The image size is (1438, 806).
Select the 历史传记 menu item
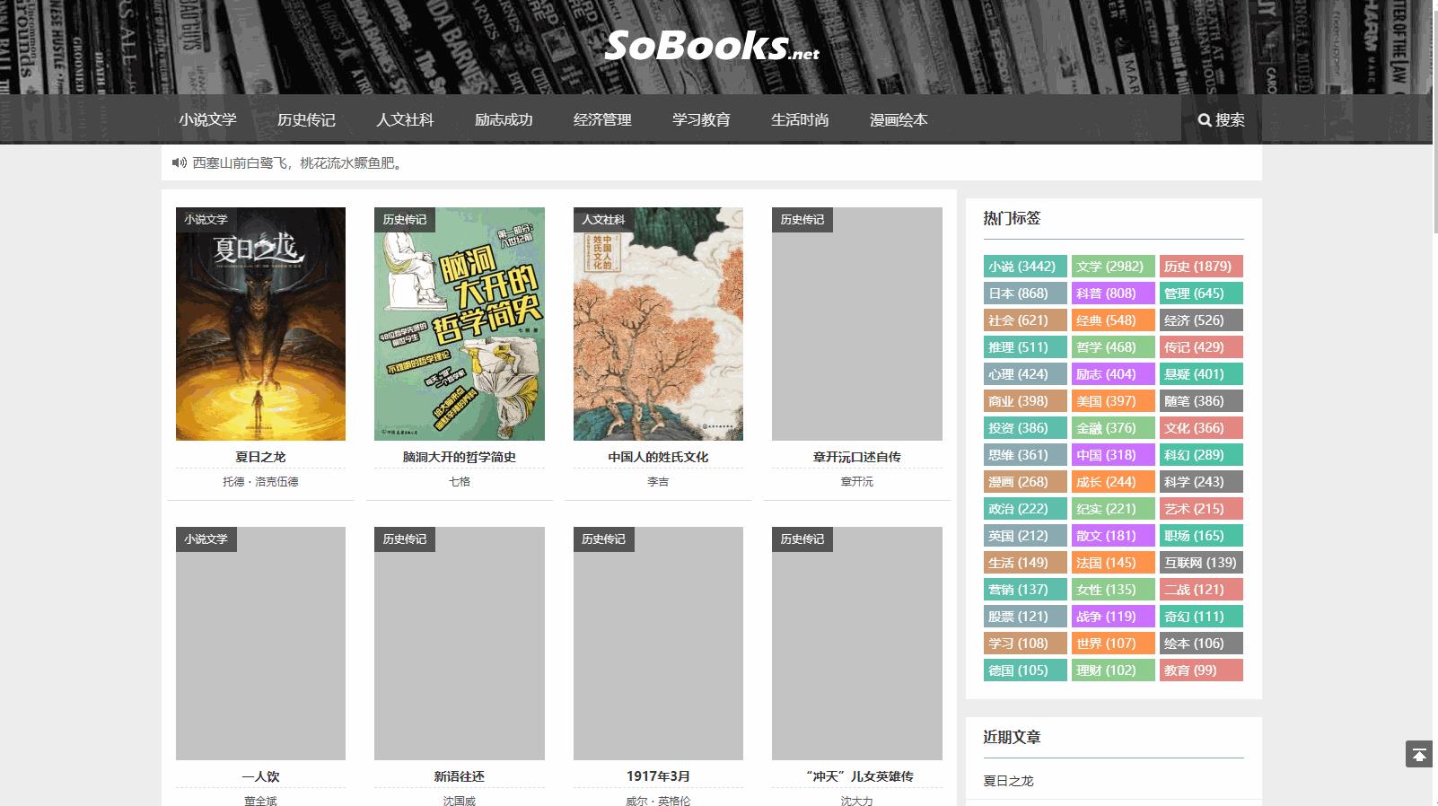[x=306, y=120]
